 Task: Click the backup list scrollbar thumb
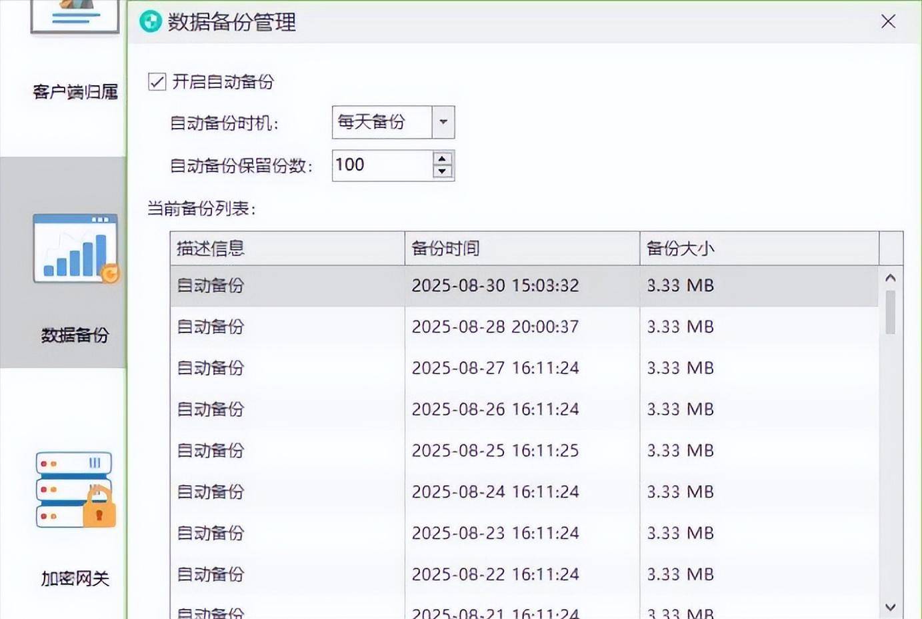(x=890, y=312)
